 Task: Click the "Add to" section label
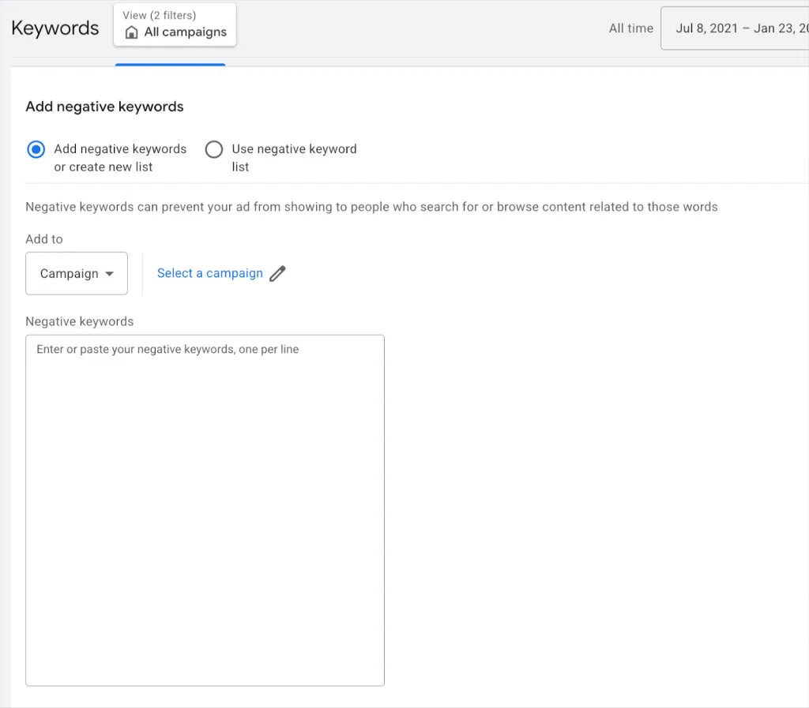(x=44, y=238)
